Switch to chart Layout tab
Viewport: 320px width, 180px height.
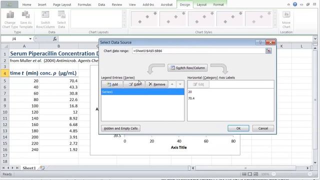(201, 4)
